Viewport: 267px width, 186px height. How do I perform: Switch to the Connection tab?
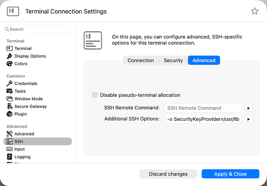141,60
